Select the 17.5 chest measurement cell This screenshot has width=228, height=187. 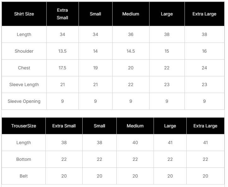(x=62, y=68)
